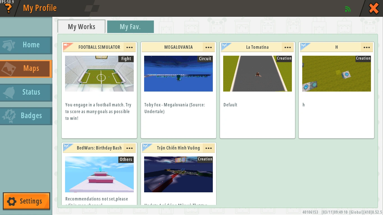Click the Fight tag on FOOTBALL SIMULATOR
This screenshot has width=383, height=215.
click(126, 59)
